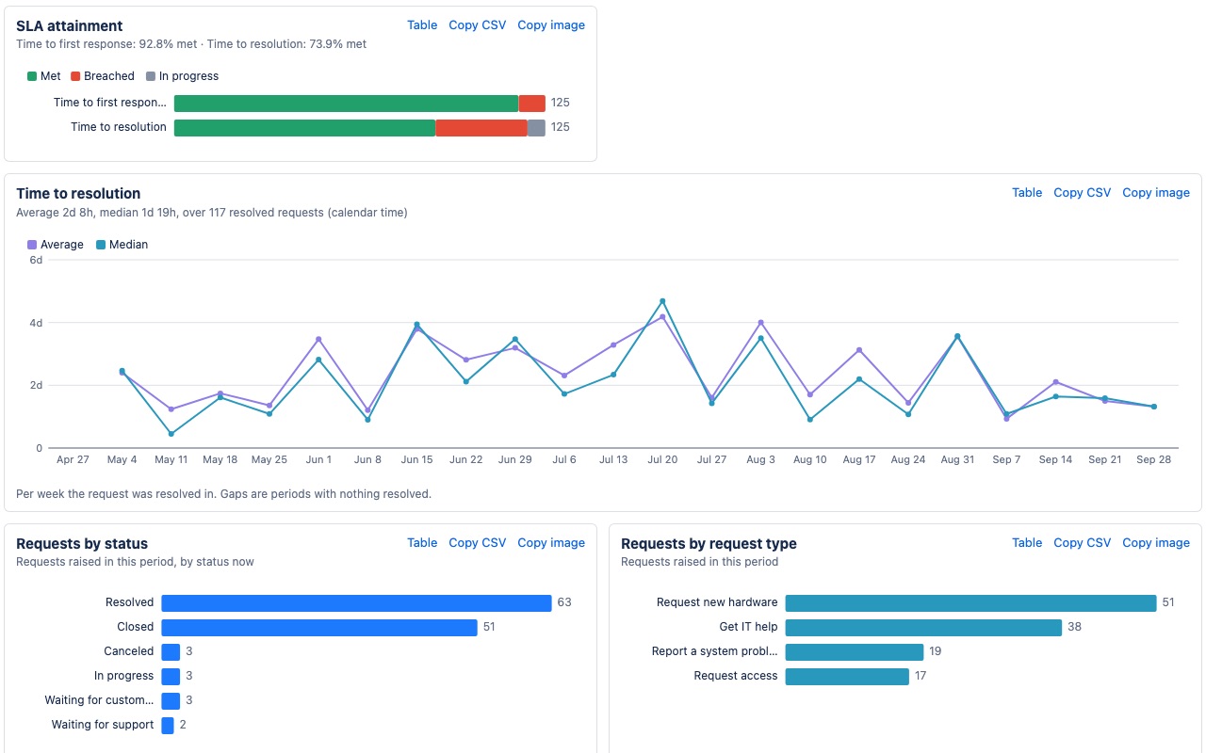This screenshot has height=753, width=1206.
Task: Copy CSV for Requests by status
Action: [478, 543]
